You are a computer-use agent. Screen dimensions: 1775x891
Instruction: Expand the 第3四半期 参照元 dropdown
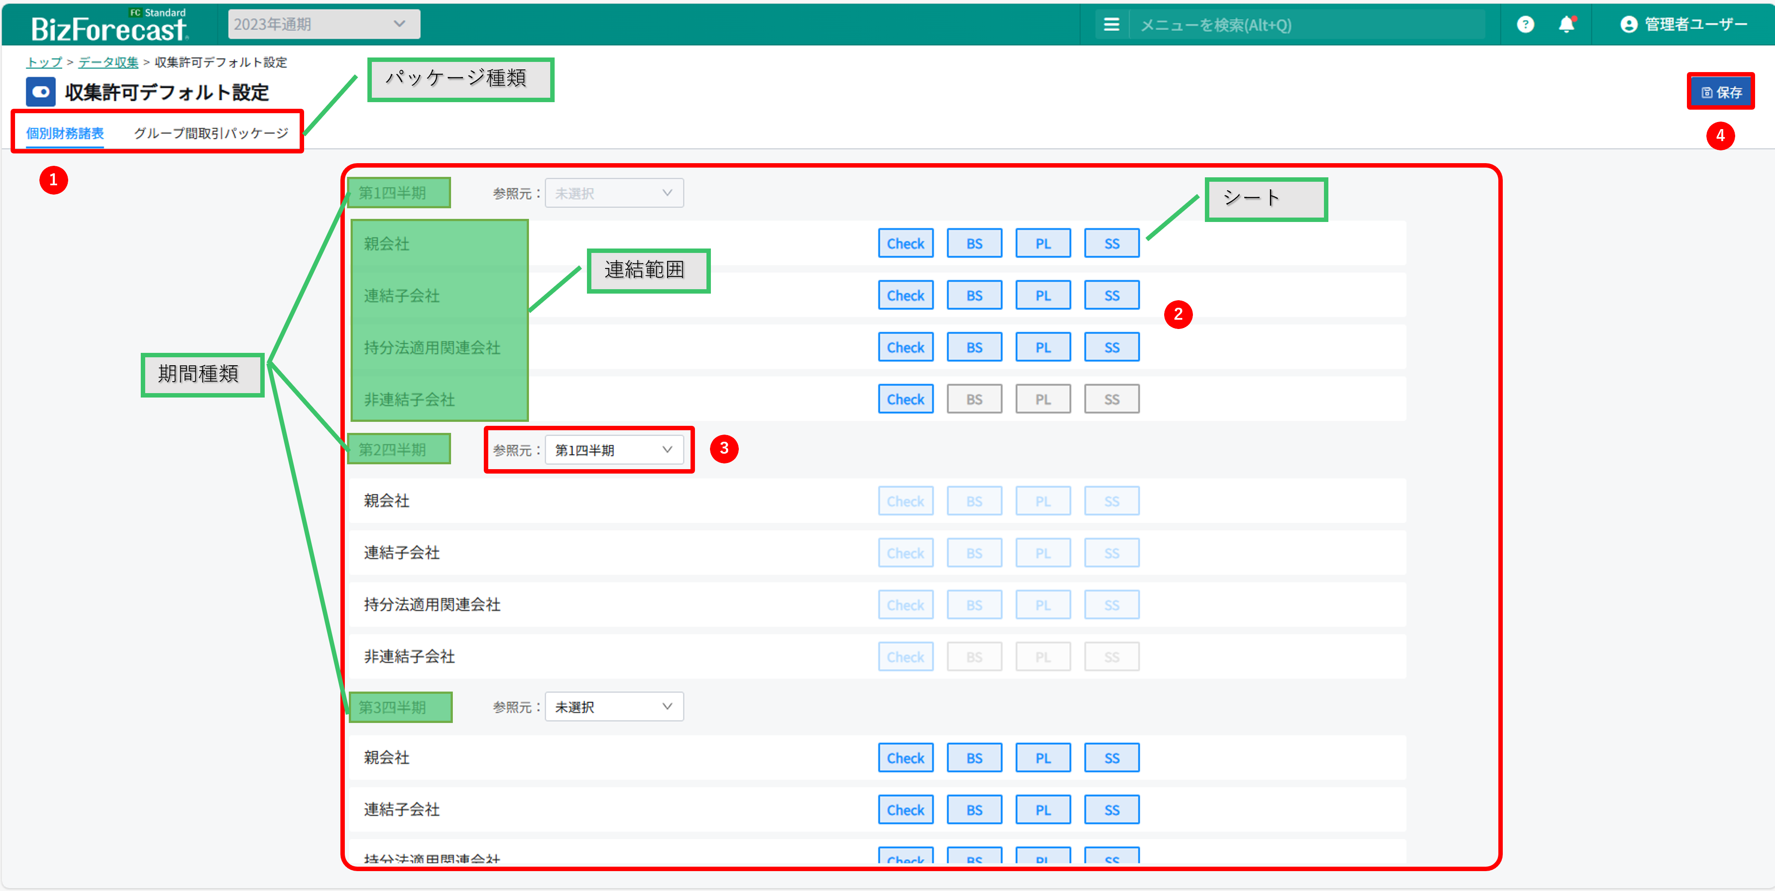613,707
